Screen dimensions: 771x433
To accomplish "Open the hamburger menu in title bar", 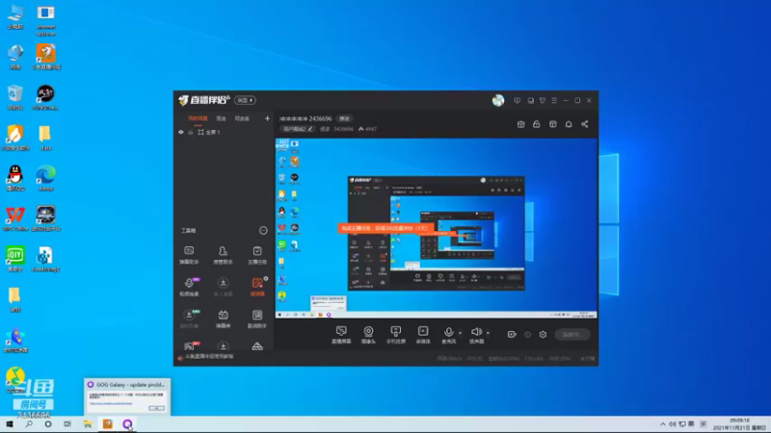I will (554, 100).
